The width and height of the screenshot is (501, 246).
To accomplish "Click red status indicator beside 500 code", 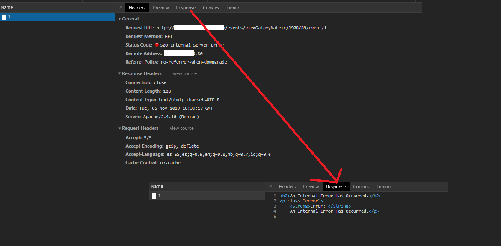I will click(157, 45).
